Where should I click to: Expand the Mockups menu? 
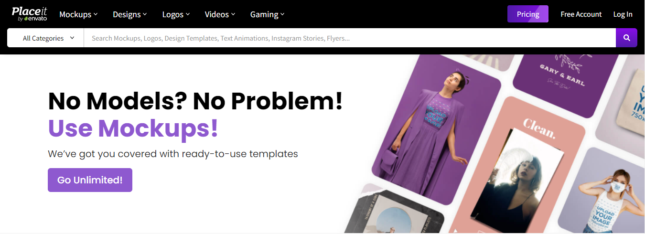(78, 14)
